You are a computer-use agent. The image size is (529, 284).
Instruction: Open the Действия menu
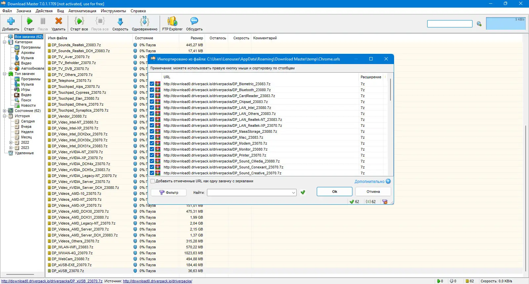(x=44, y=11)
